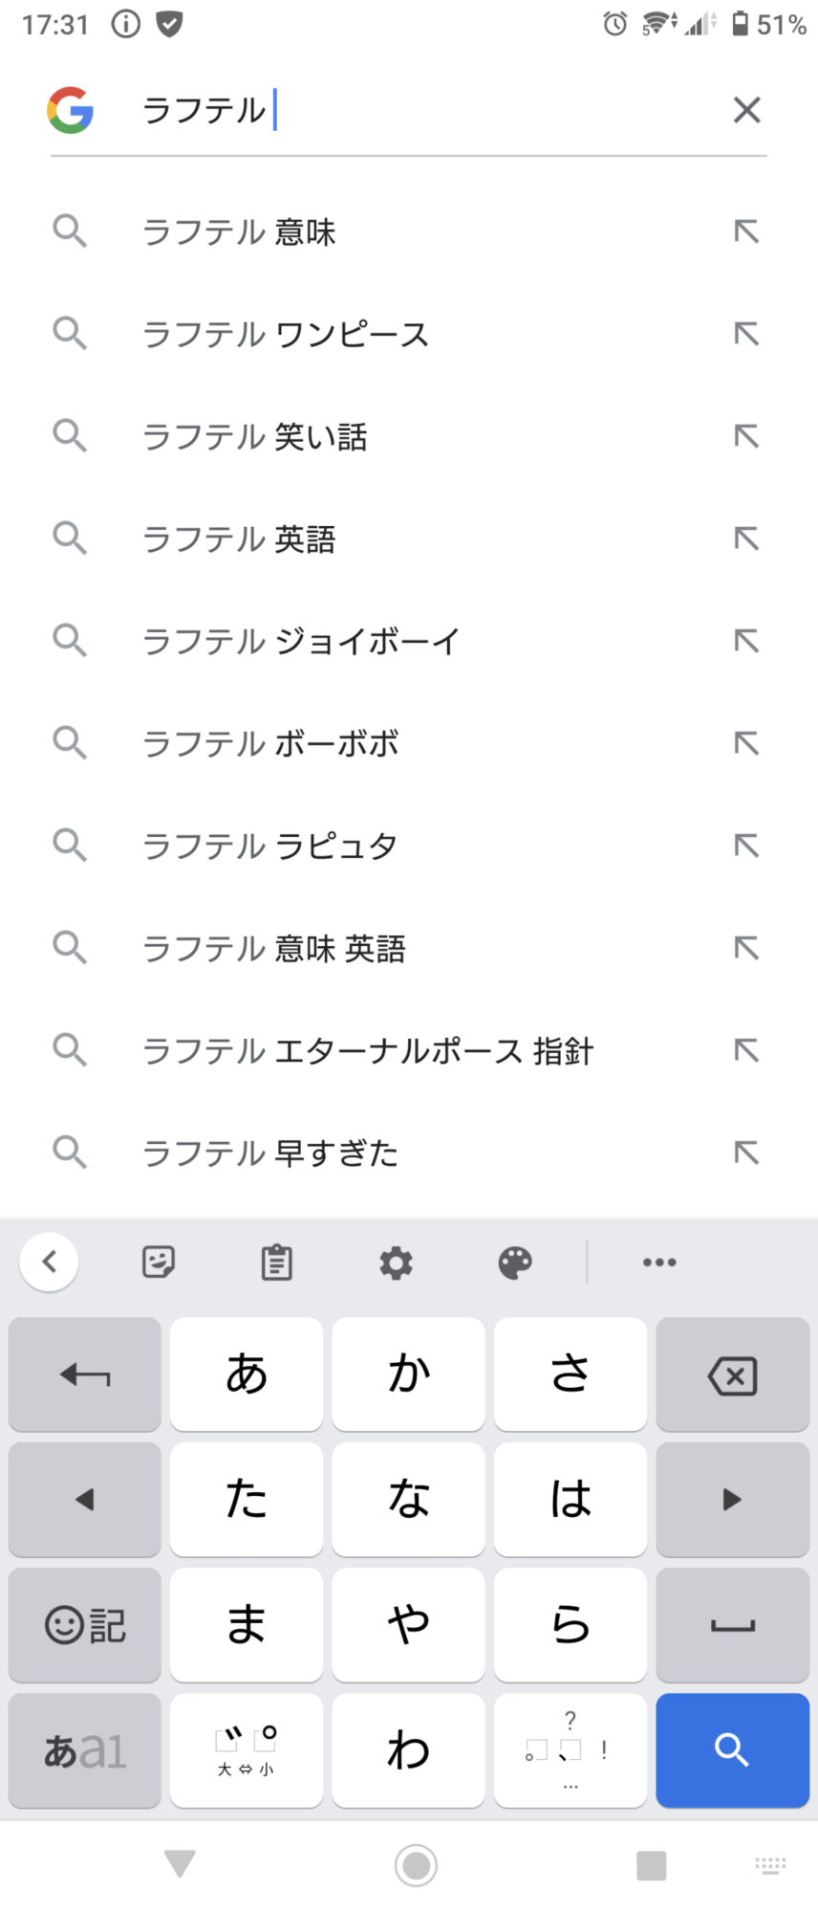Expand more keyboard options (three dots)
The width and height of the screenshot is (818, 1913).
659,1263
